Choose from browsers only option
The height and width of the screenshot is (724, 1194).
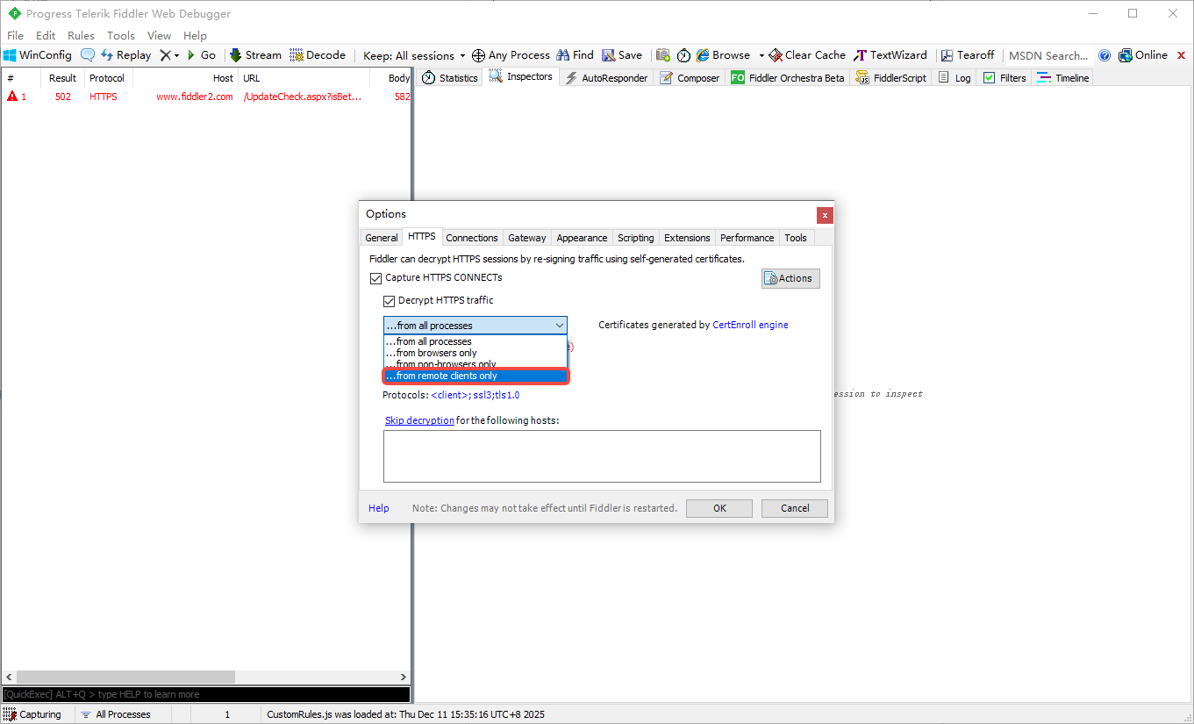pos(476,353)
